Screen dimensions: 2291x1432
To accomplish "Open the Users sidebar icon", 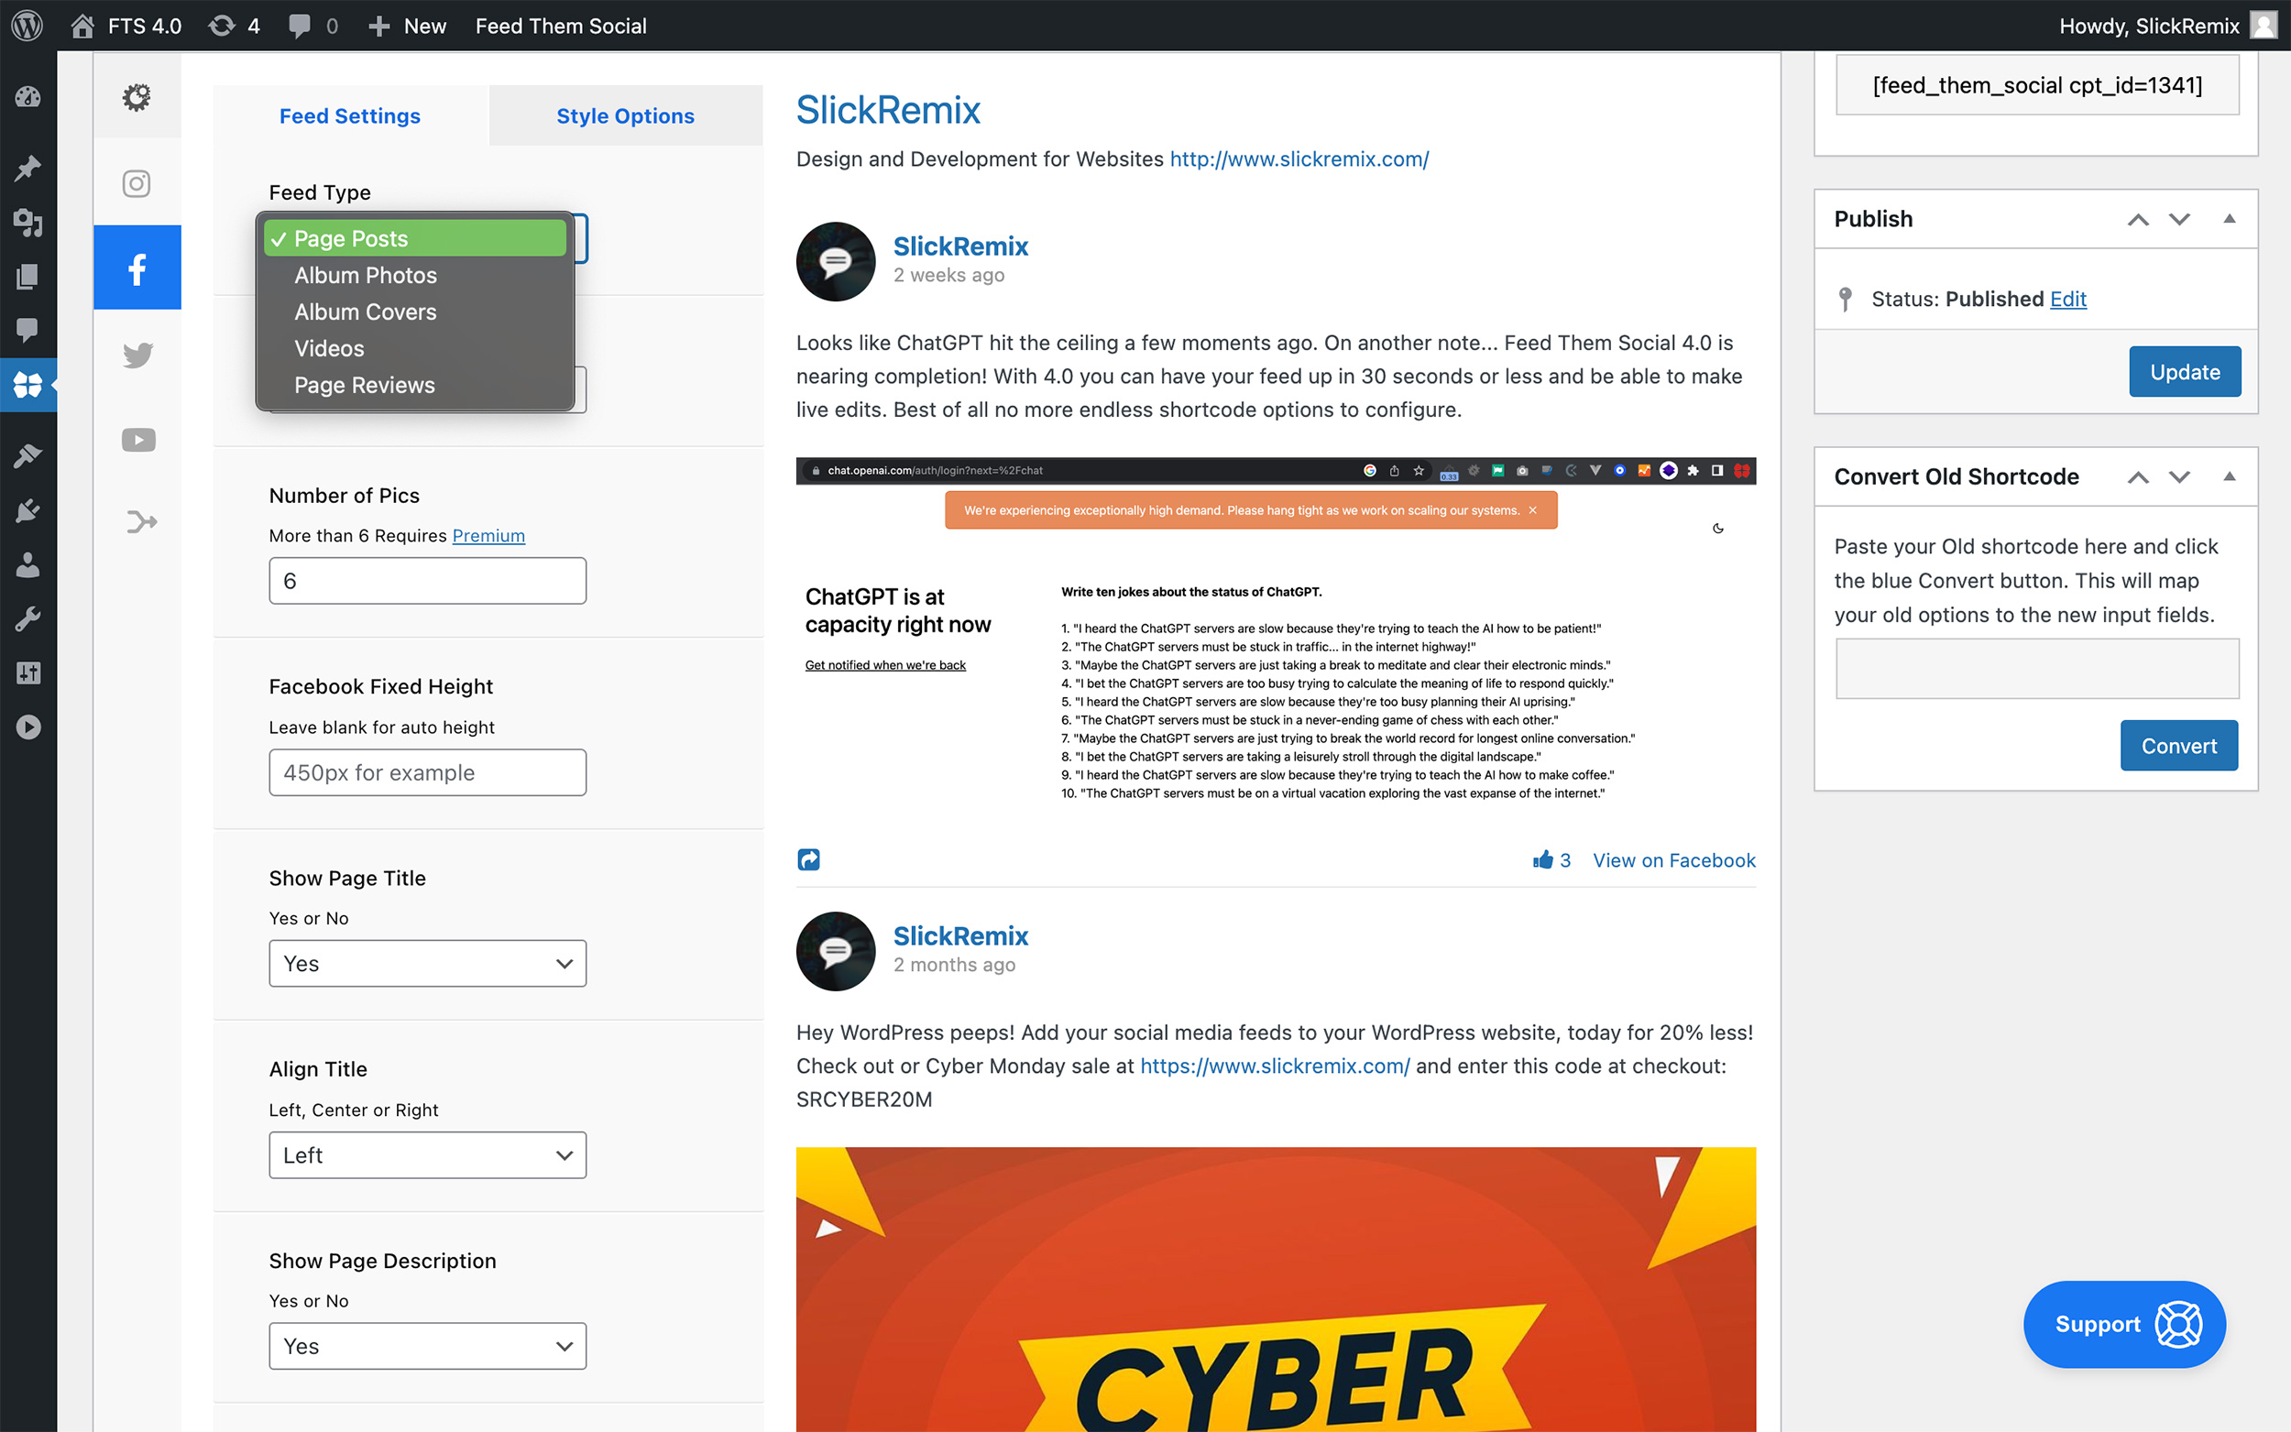I will pos(27,565).
